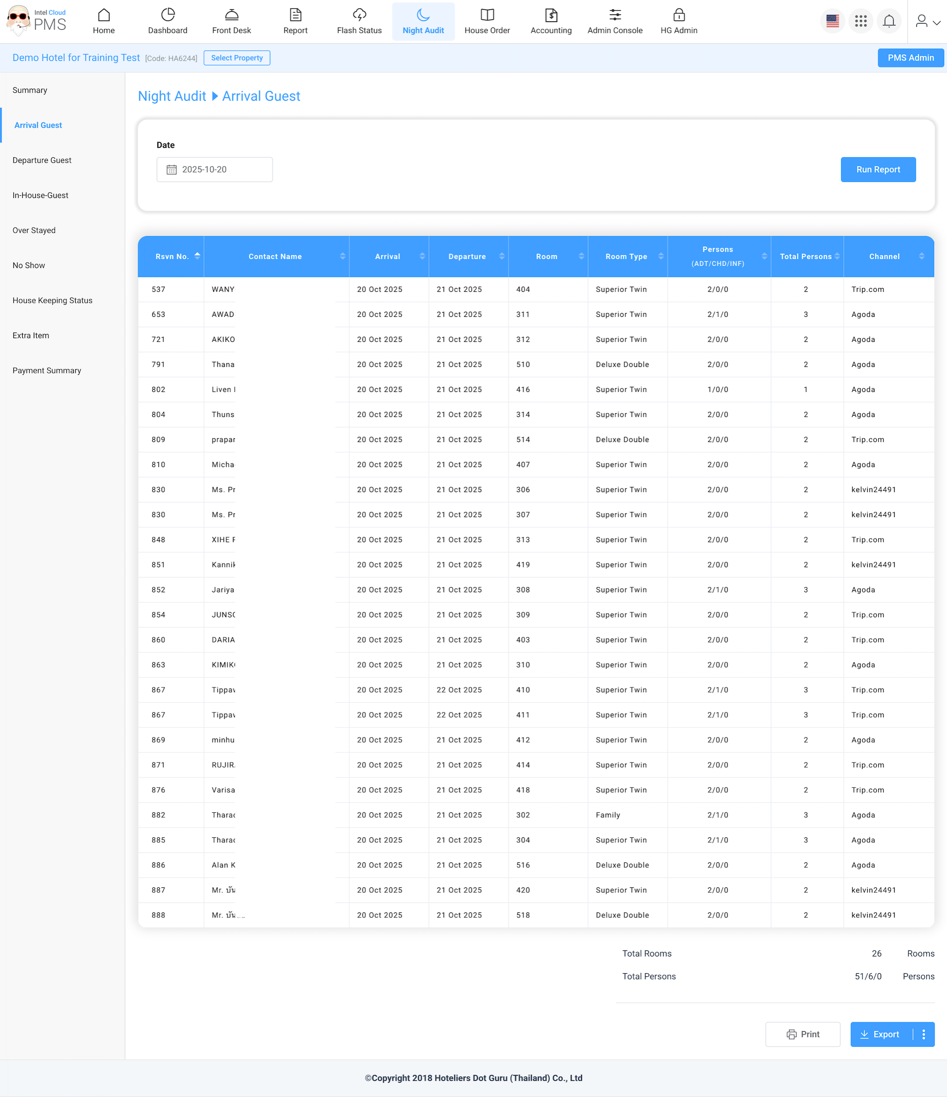Open the Dashboard pie chart icon
Screen dimensions: 947x1097
coord(168,15)
